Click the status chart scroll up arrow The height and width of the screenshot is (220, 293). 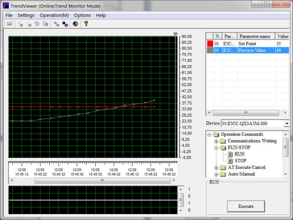181,189
